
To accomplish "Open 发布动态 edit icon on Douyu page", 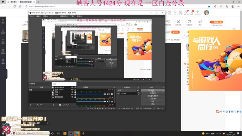I will point(178,22).
